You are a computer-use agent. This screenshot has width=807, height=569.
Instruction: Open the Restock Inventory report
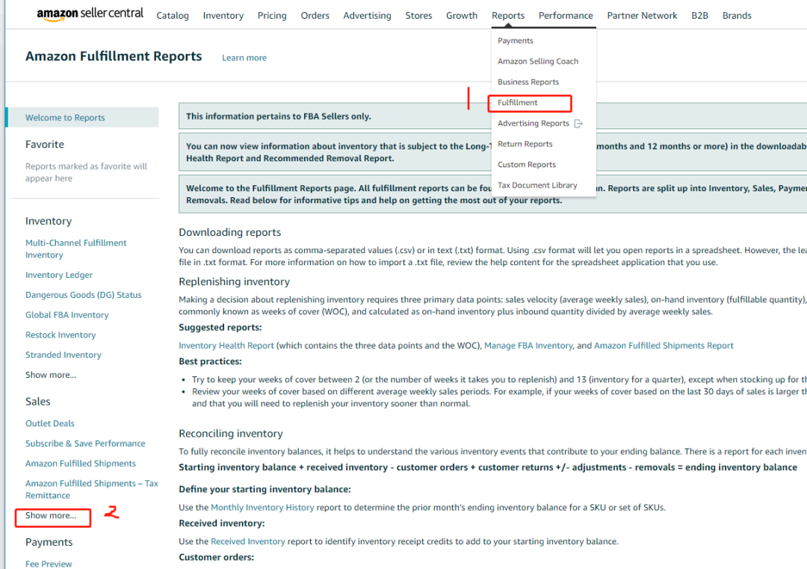61,335
